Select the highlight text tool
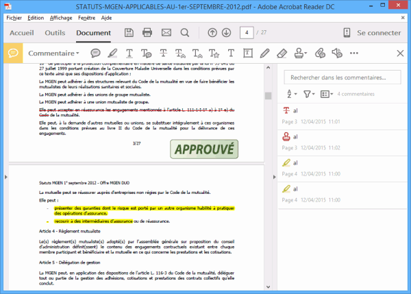 (x=112, y=53)
